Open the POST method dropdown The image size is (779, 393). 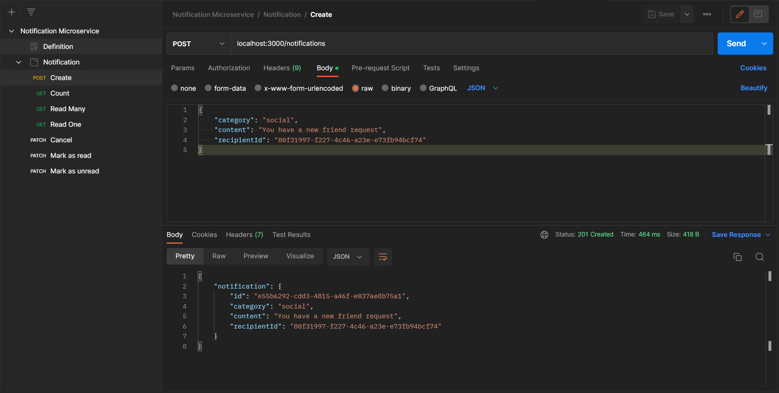199,44
